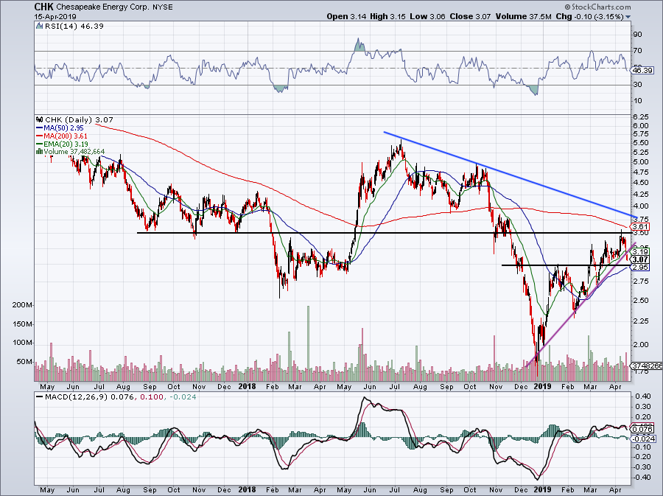The image size is (663, 496).
Task: Click the CHK ticker symbol in header
Action: tap(43, 7)
